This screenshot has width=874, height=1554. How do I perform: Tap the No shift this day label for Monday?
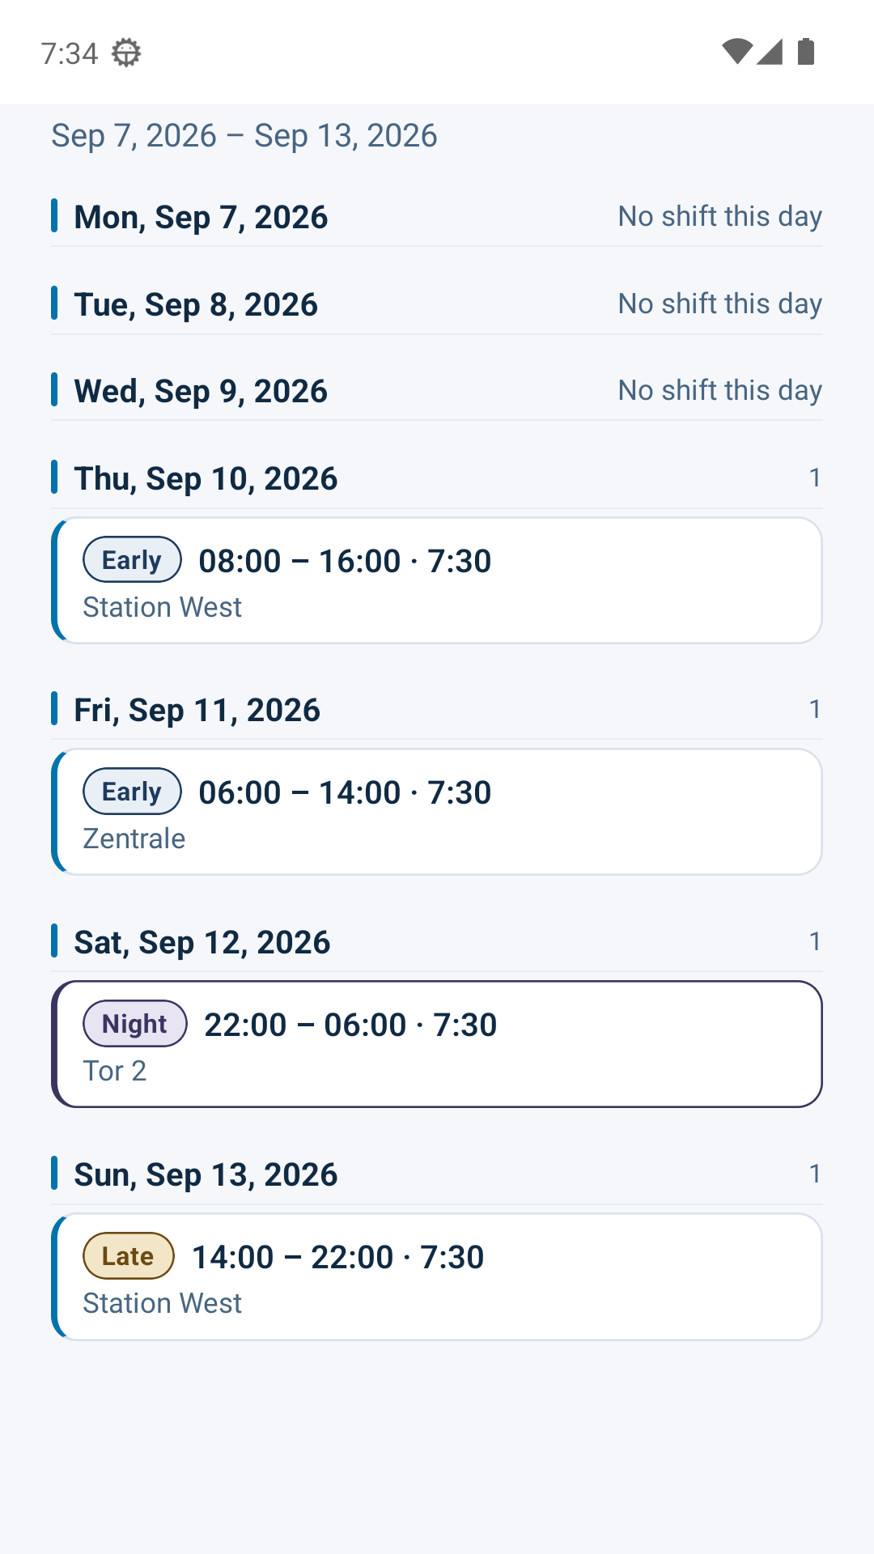click(720, 217)
